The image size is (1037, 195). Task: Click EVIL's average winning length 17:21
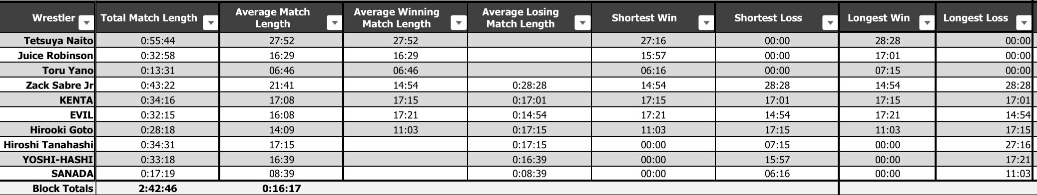point(405,115)
